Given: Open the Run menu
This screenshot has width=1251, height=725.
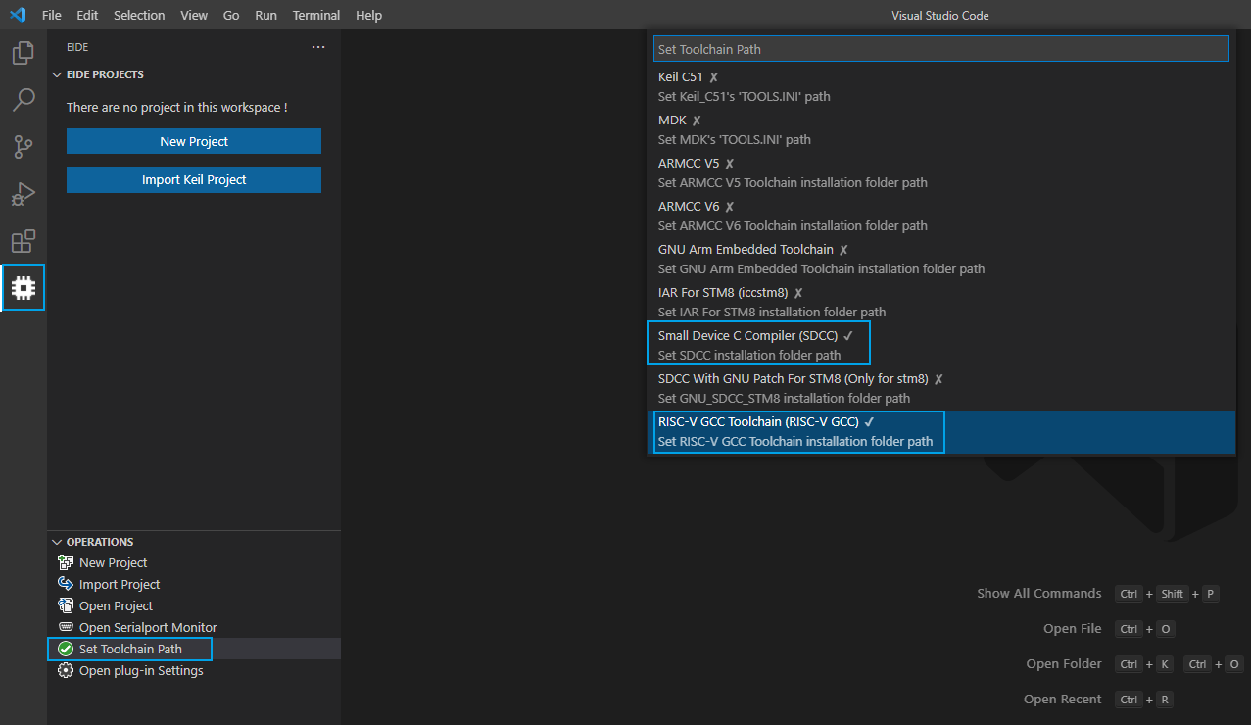Looking at the screenshot, I should 265,15.
